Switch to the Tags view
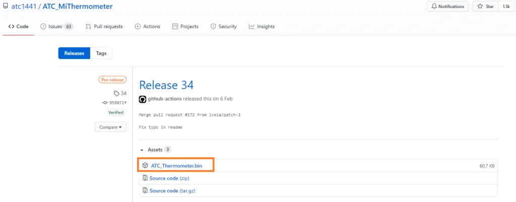The width and height of the screenshot is (516, 202). pos(101,53)
